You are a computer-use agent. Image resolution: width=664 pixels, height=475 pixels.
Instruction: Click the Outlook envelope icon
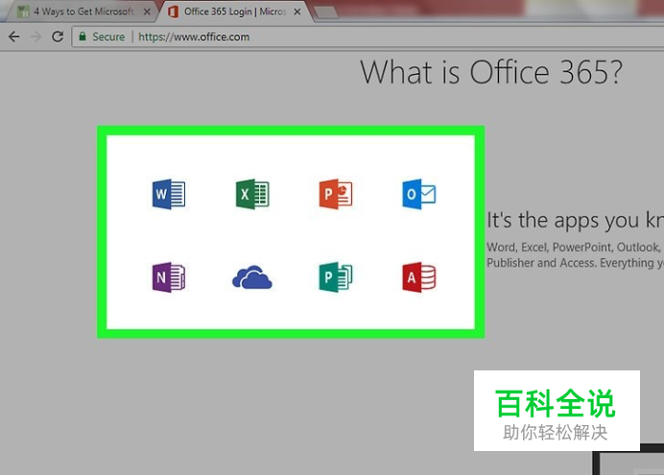coord(418,194)
